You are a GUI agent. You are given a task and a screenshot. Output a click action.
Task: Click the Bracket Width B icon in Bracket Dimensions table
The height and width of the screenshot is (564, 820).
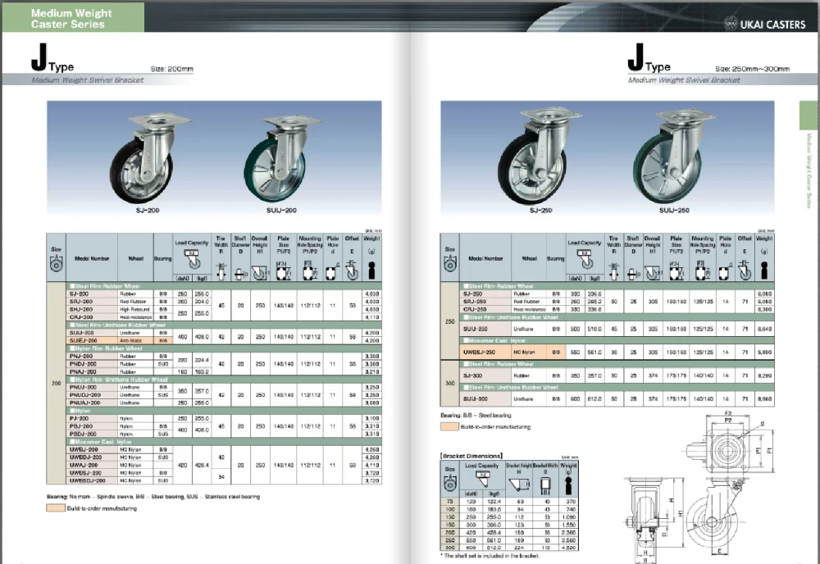545,485
